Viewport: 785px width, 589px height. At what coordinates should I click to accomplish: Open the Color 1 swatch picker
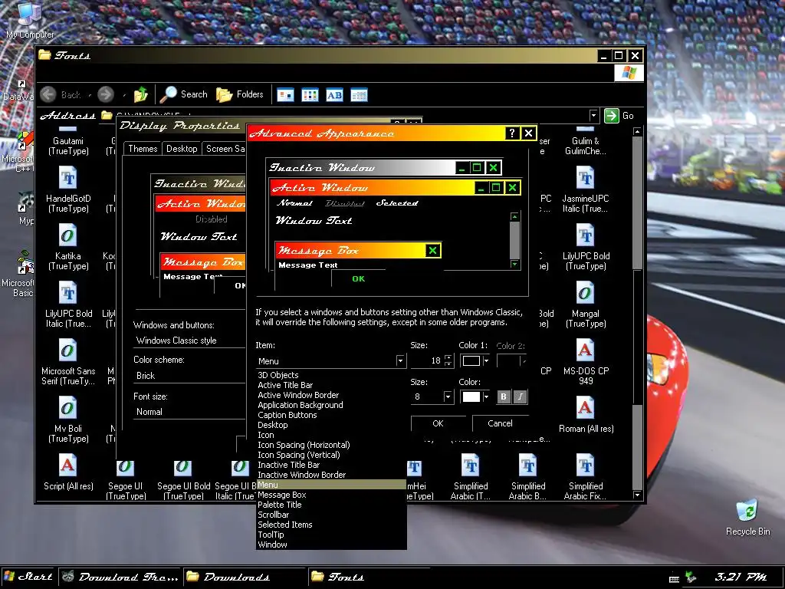(x=475, y=360)
